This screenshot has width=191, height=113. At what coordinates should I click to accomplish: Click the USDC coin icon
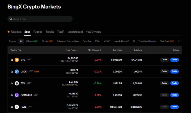pos(17,72)
